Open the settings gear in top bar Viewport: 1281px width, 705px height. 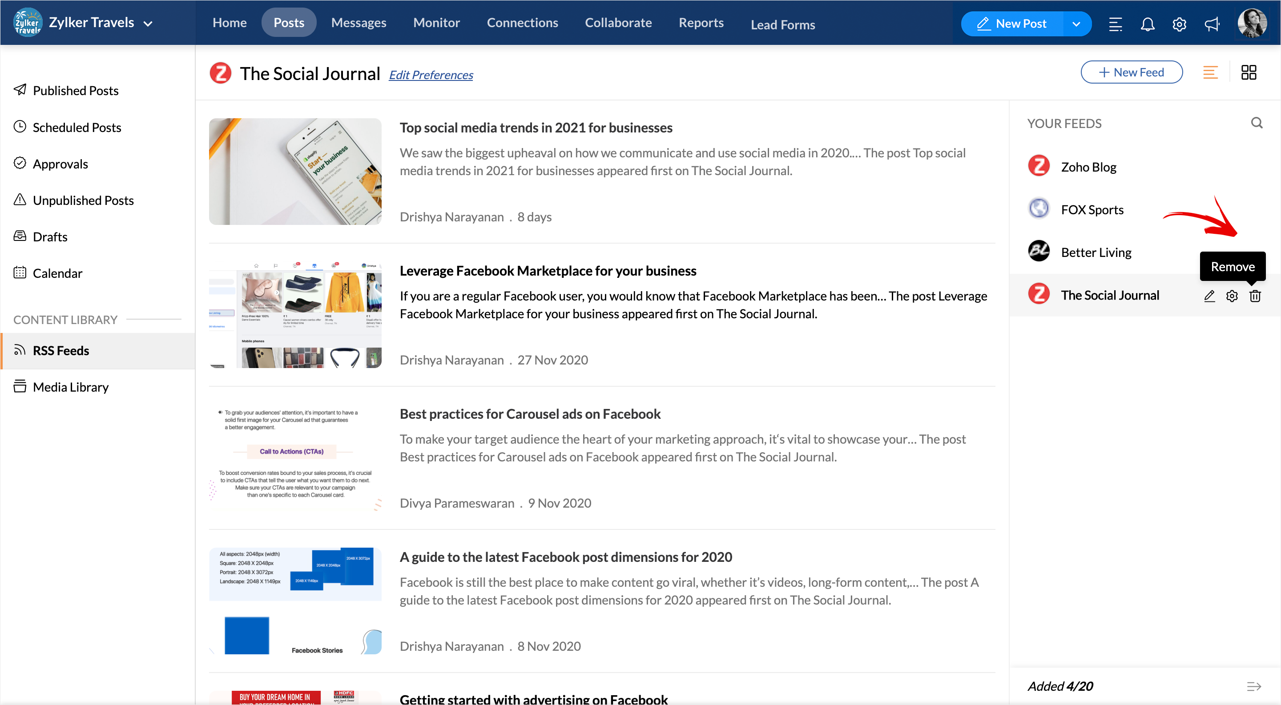click(x=1179, y=24)
